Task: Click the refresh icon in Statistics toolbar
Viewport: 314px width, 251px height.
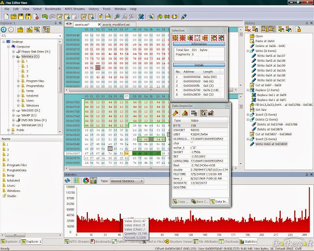Action: [x=68, y=180]
